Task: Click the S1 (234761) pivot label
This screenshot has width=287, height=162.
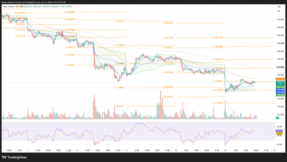Action: coord(20,24)
